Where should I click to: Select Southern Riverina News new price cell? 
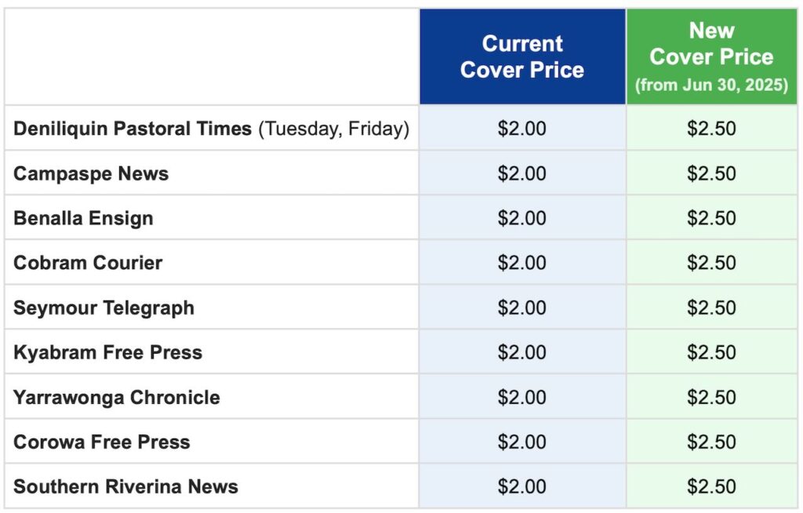pos(711,486)
